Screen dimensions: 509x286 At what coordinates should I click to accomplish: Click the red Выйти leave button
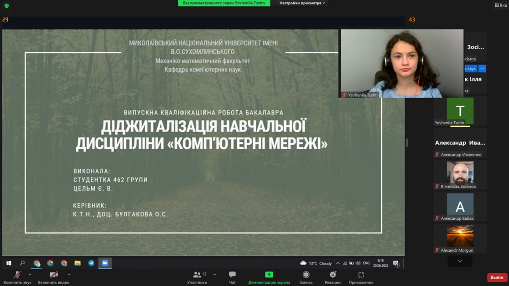(x=497, y=277)
